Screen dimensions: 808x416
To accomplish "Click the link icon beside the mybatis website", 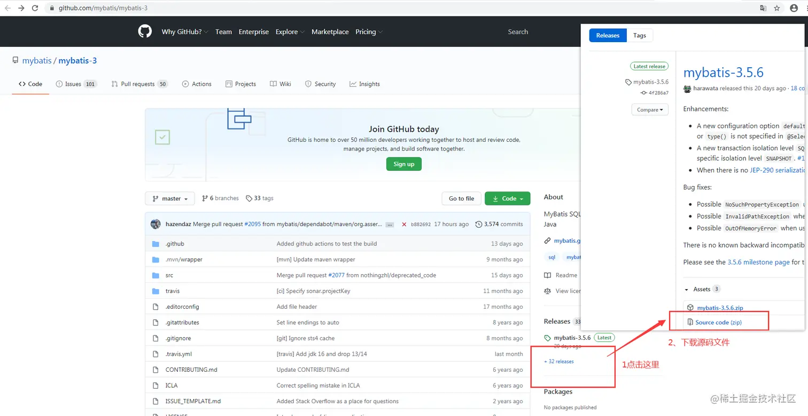I will click(x=547, y=241).
